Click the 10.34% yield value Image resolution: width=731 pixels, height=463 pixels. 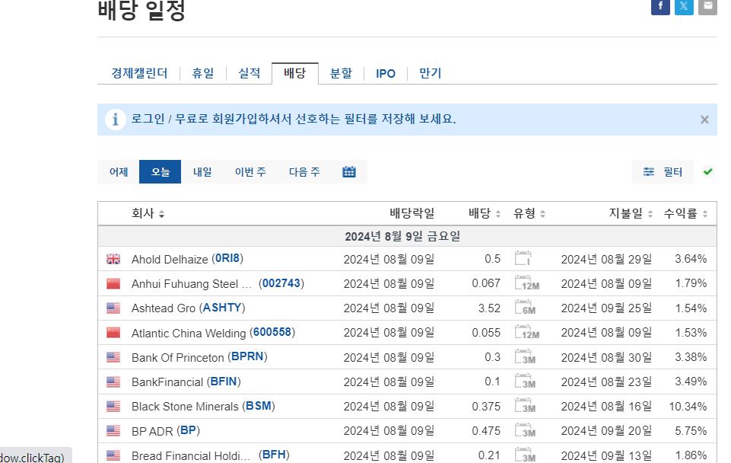click(x=688, y=407)
